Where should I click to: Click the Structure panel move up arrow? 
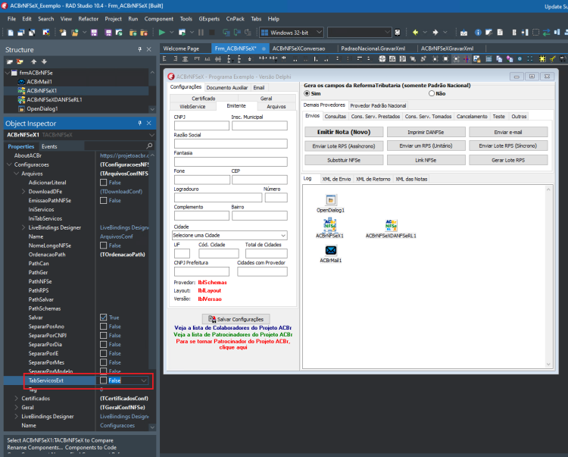coord(33,61)
